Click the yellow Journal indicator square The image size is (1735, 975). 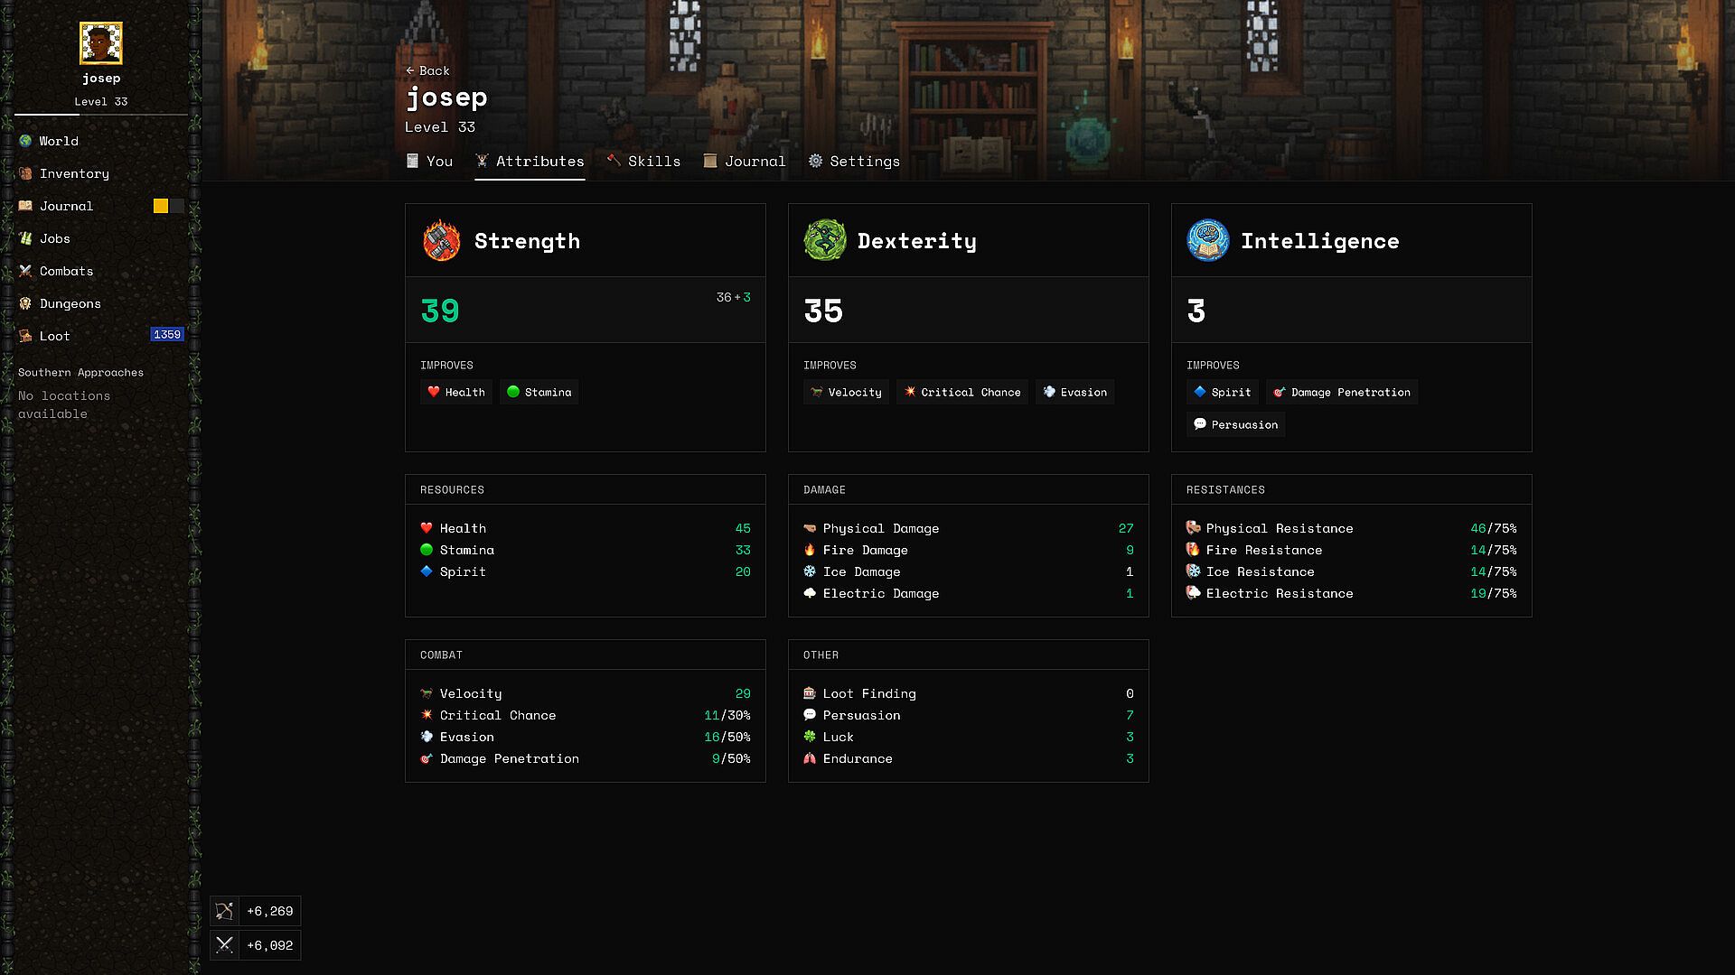(161, 206)
